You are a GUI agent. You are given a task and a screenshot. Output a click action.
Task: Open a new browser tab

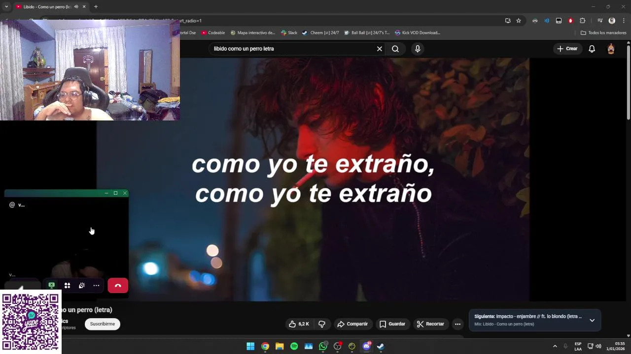(96, 7)
